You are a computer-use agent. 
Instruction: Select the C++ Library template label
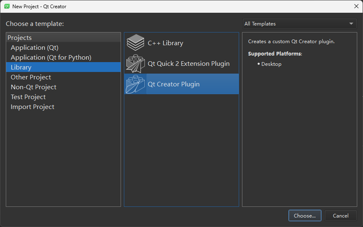point(165,43)
